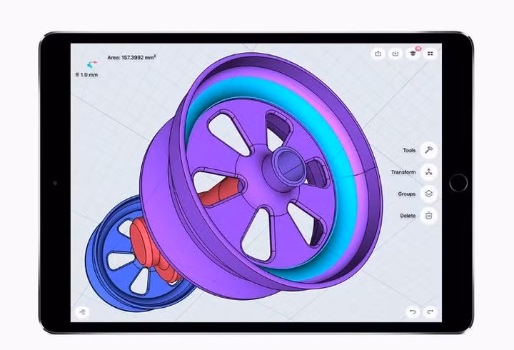This screenshot has width=514, height=350.
Task: Open the four-square grid menu icon
Action: pyautogui.click(x=430, y=54)
